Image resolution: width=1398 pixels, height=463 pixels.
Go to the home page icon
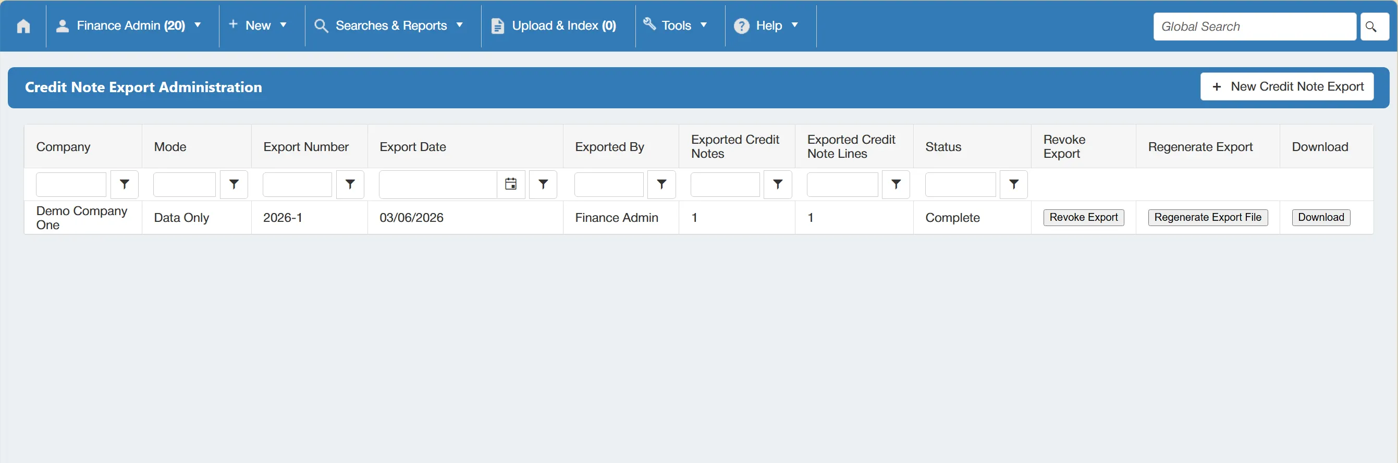pyautogui.click(x=23, y=26)
